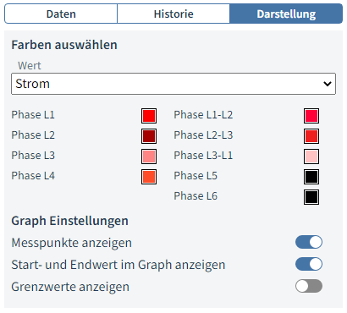Disable Messpunkte anzeigen toggle
The image size is (347, 313).
click(x=309, y=242)
